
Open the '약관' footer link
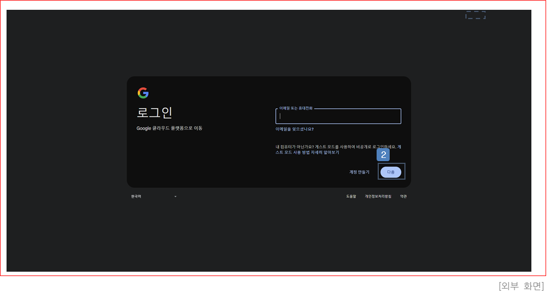pyautogui.click(x=403, y=197)
